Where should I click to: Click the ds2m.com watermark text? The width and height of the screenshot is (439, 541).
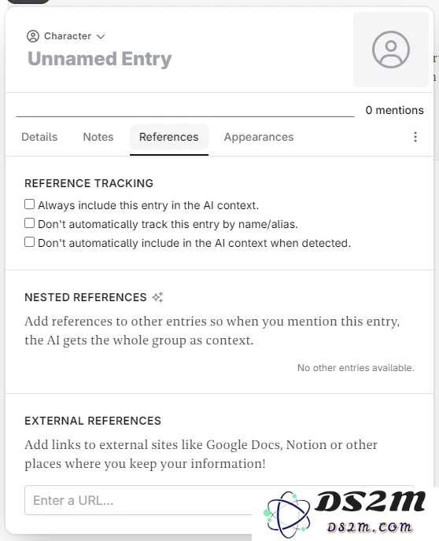coord(369,527)
